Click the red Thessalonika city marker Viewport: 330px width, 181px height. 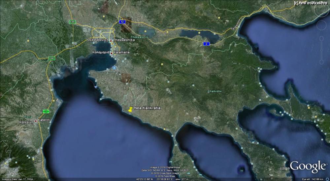point(111,40)
